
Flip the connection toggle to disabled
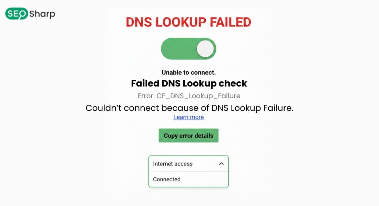coord(188,48)
